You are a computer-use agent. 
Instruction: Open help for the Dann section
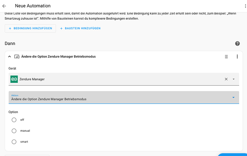(237, 44)
